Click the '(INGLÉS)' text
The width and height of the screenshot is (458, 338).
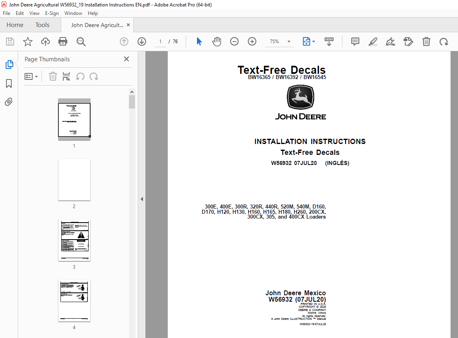[337, 163]
